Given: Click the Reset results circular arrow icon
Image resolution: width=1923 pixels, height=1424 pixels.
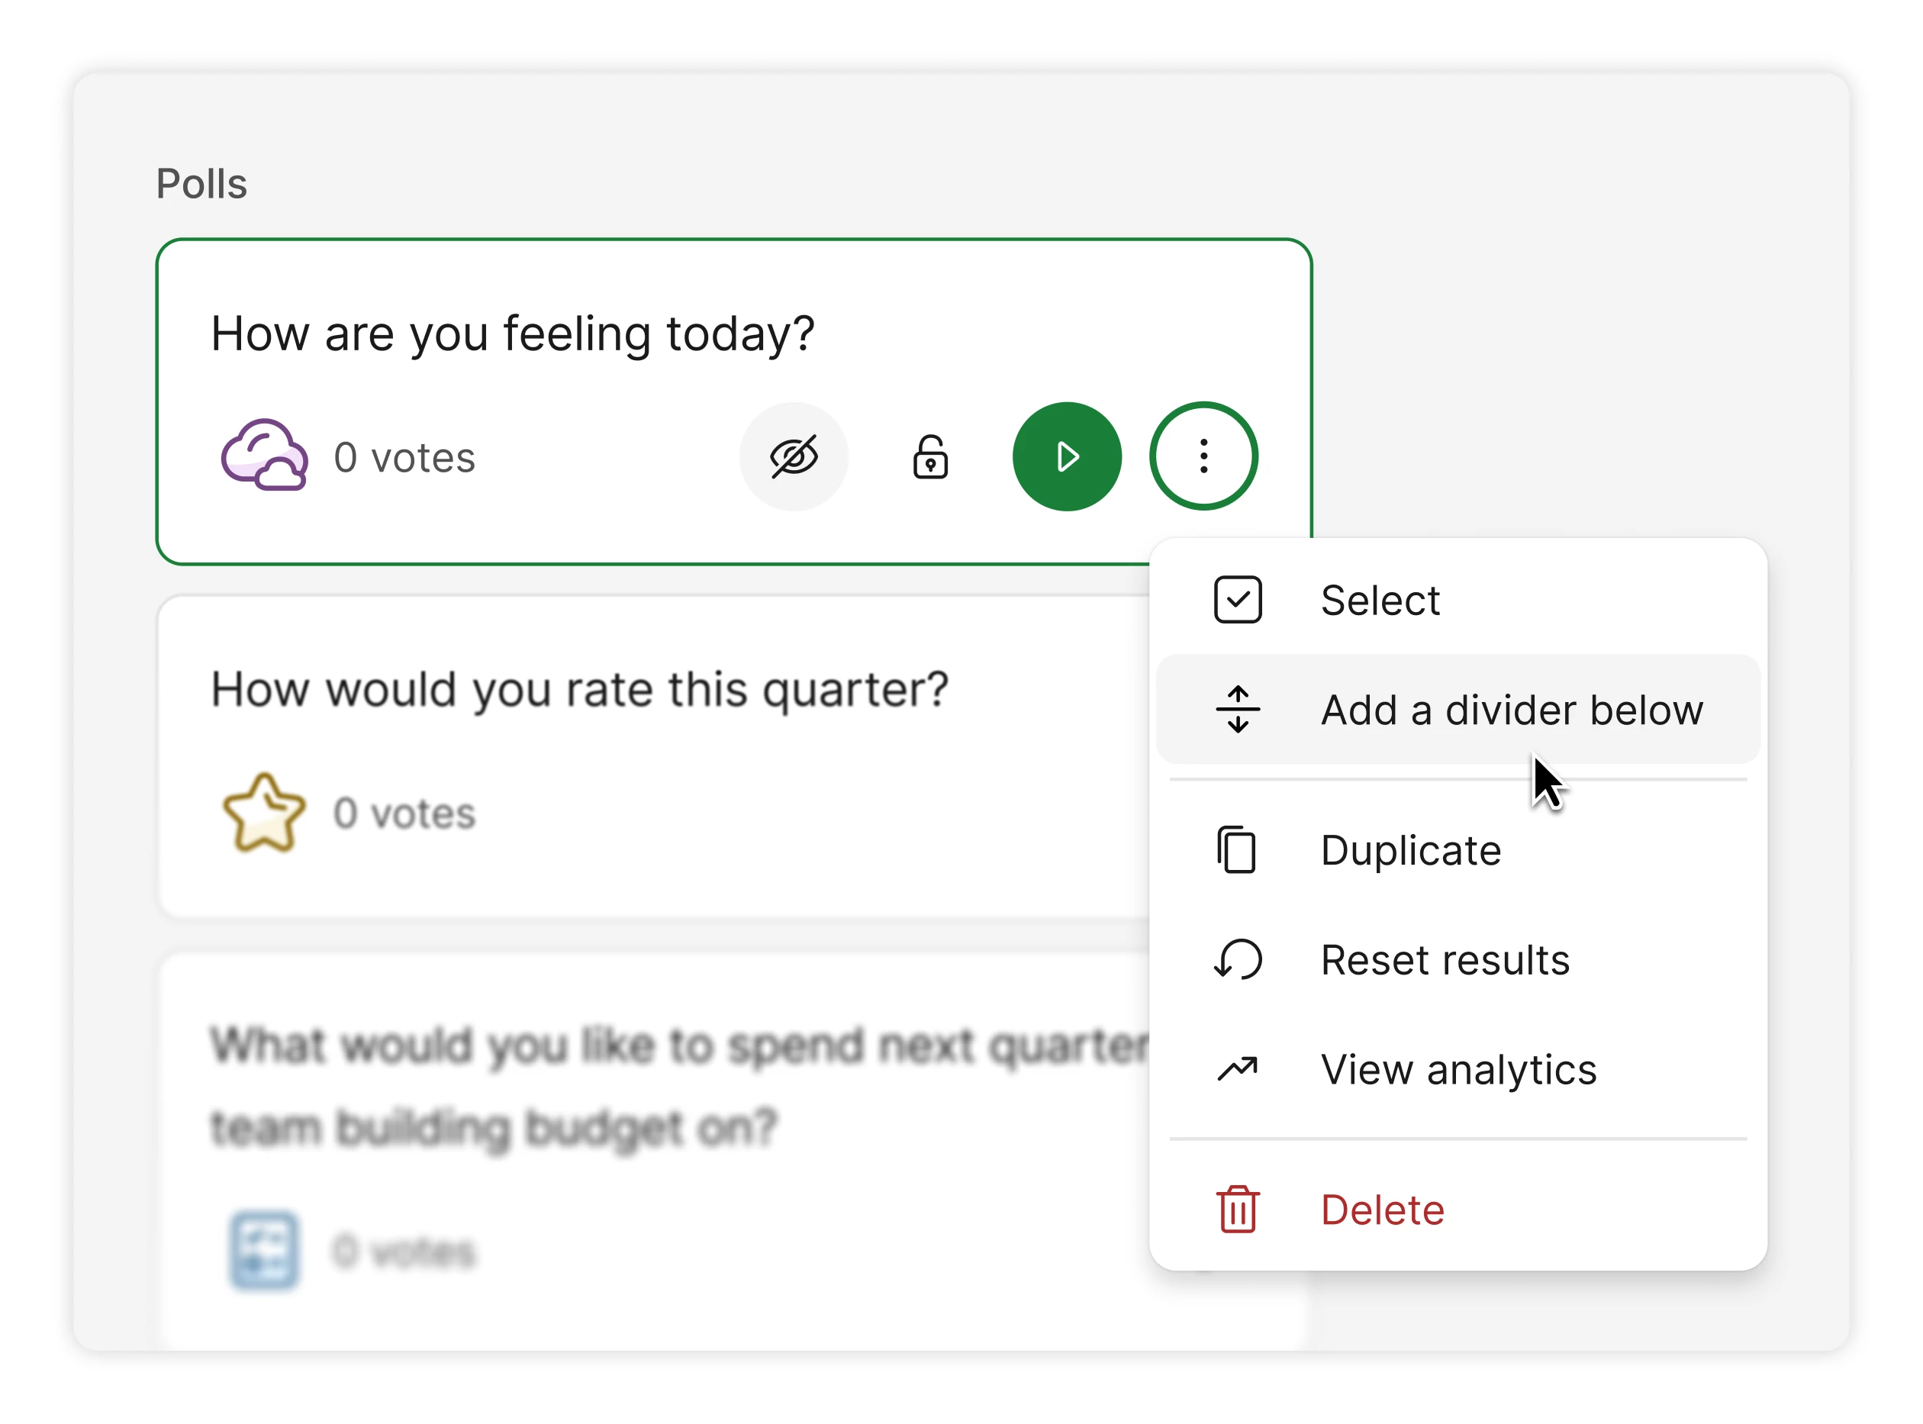Looking at the screenshot, I should (x=1238, y=960).
